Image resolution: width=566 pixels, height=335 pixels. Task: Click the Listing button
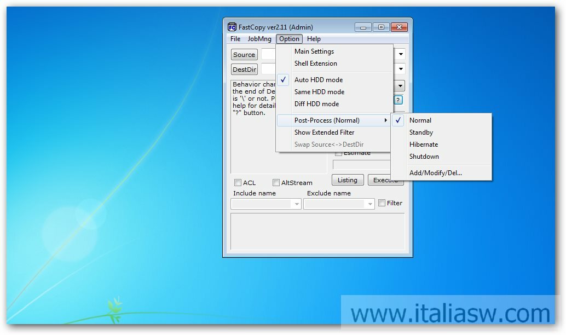click(348, 180)
